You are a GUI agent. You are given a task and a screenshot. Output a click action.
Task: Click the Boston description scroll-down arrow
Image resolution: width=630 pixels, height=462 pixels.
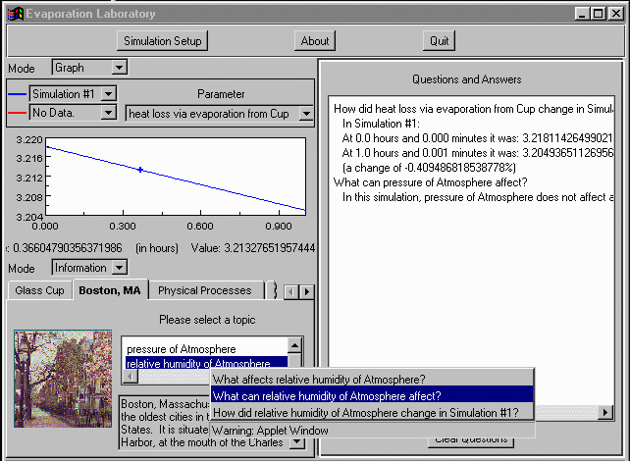(294, 442)
